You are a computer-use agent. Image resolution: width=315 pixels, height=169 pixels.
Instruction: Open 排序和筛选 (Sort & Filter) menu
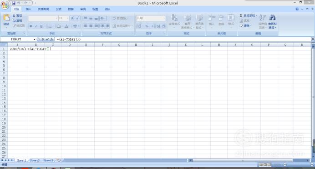262,21
